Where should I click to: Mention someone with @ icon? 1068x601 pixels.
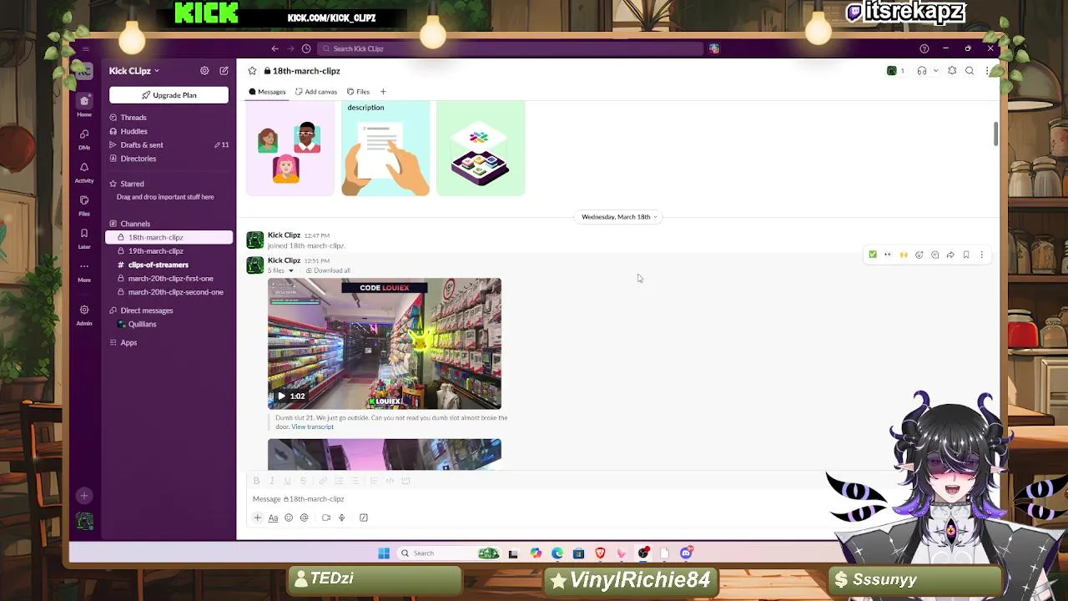click(x=305, y=518)
